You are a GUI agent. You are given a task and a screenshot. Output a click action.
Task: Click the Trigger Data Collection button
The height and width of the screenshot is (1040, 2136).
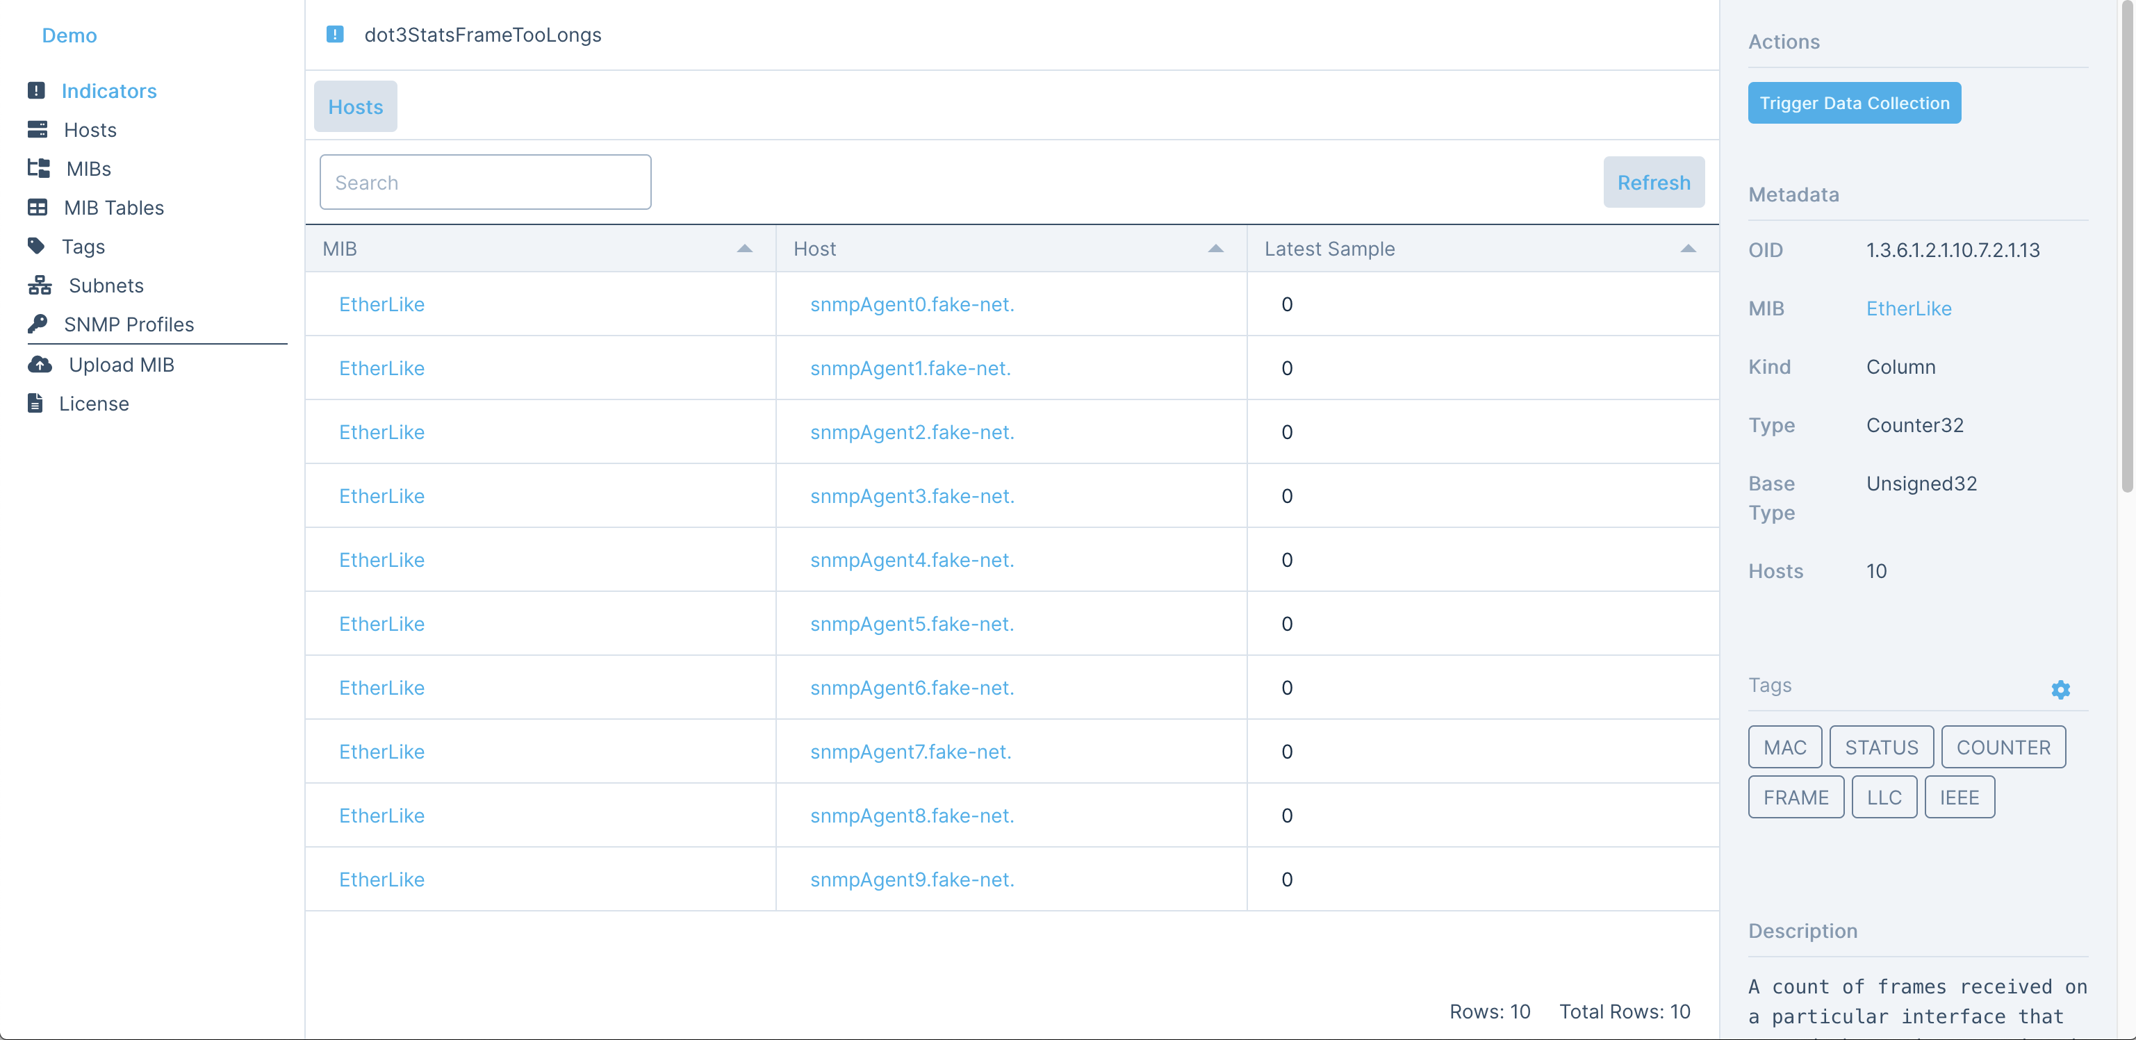pos(1854,102)
